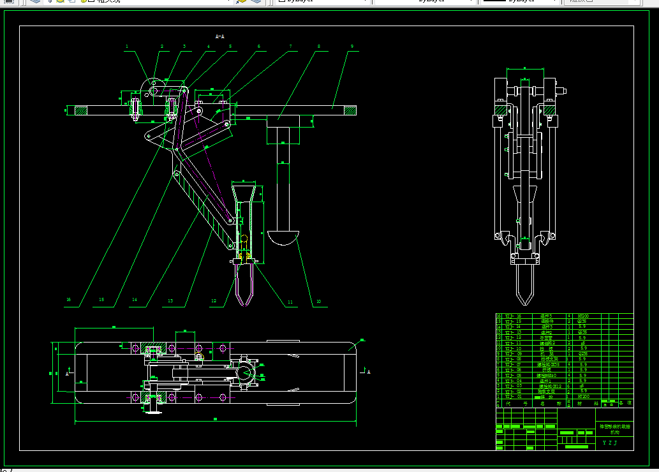Click part callout number 12

(x=214, y=300)
